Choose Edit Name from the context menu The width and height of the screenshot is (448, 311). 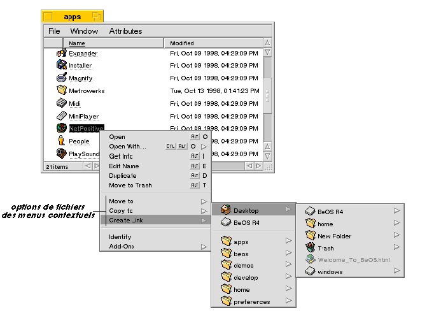pos(155,166)
